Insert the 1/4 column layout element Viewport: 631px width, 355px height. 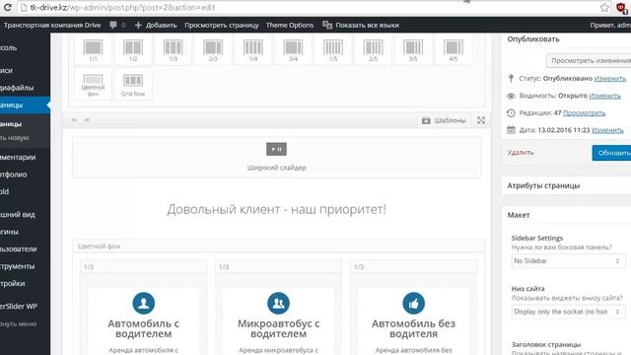(253, 50)
